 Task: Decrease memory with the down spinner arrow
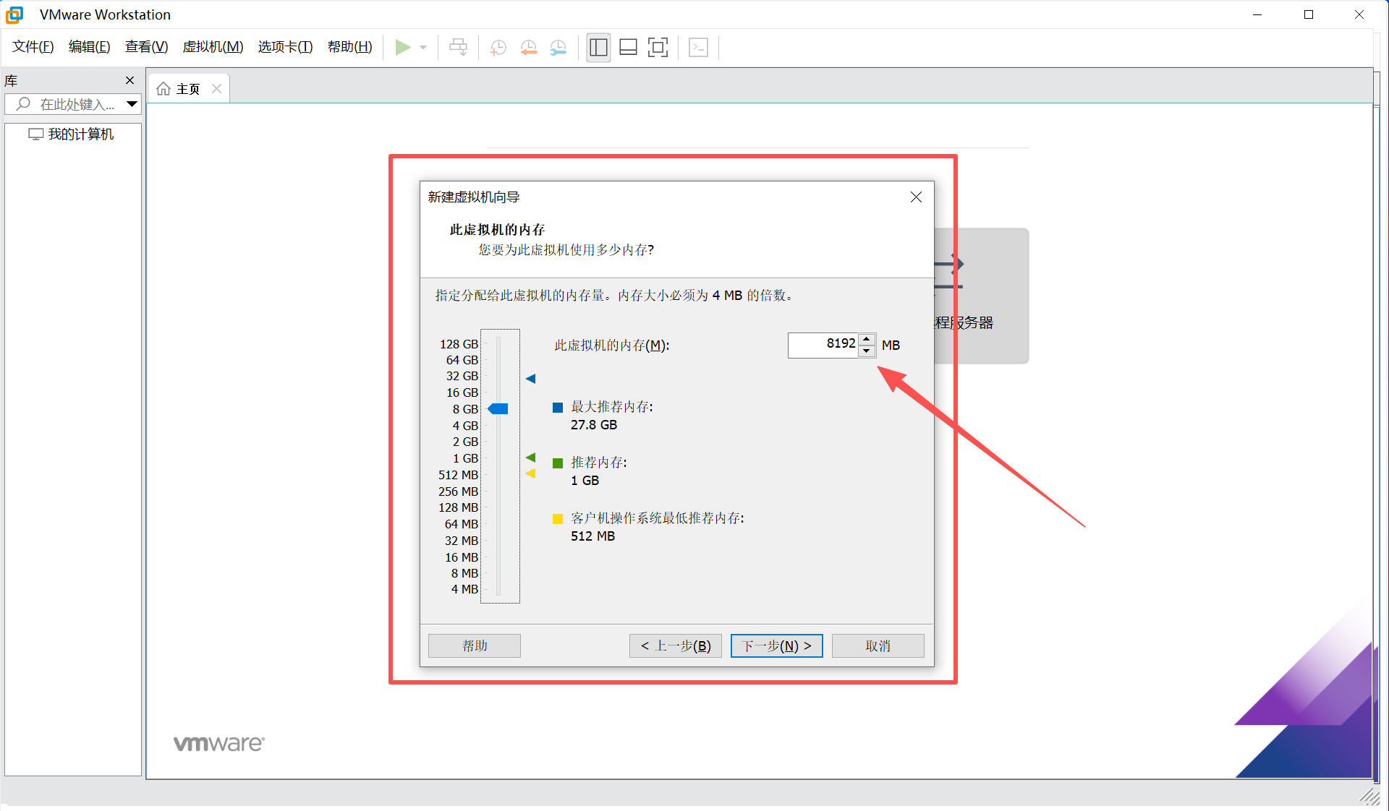point(867,351)
